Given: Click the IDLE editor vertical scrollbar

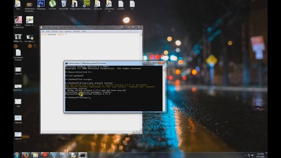Looking at the screenshot, I should [x=140, y=82].
